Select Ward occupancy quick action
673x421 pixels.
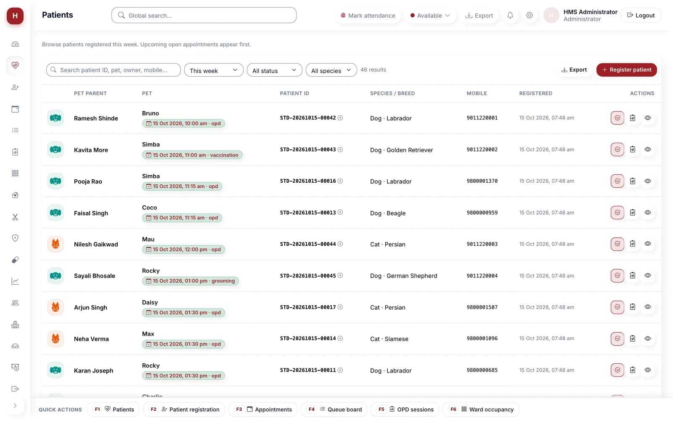coord(482,409)
